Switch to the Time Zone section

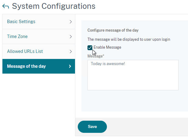(x=39, y=36)
